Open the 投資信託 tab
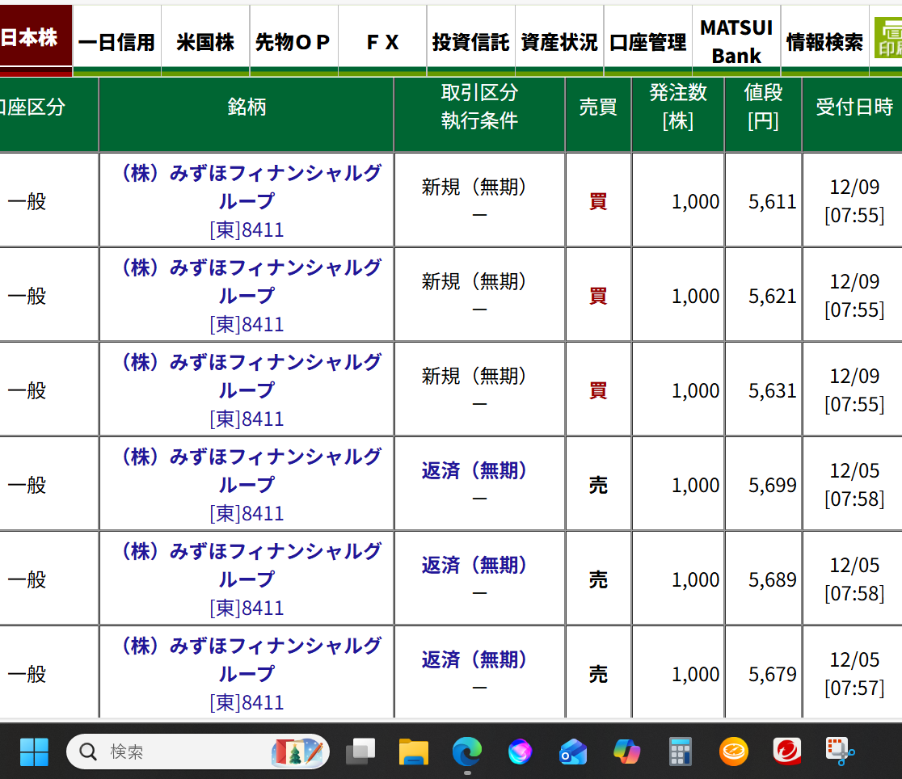902x779 pixels. pos(470,42)
